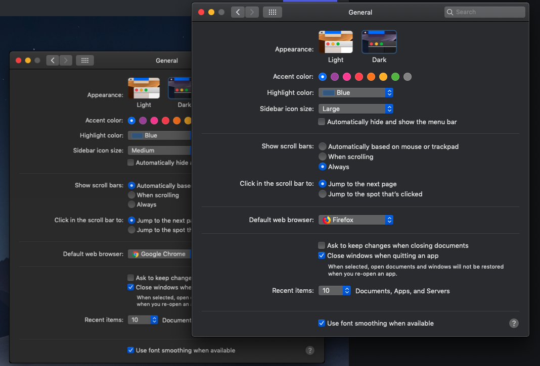
Task: Show all preferences grid in rear window
Action: pos(85,61)
